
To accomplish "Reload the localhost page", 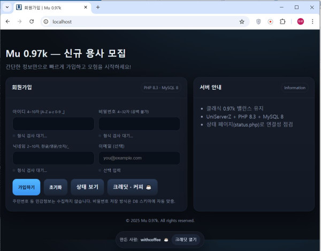I will (x=32, y=21).
